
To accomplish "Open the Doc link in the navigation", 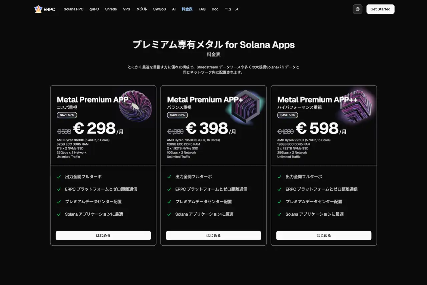I will click(x=215, y=9).
